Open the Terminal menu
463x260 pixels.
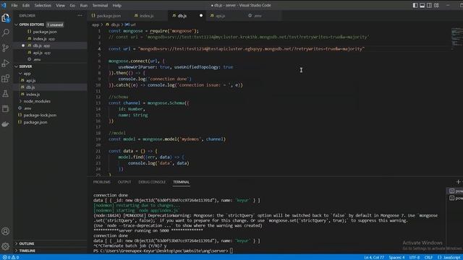click(100, 5)
